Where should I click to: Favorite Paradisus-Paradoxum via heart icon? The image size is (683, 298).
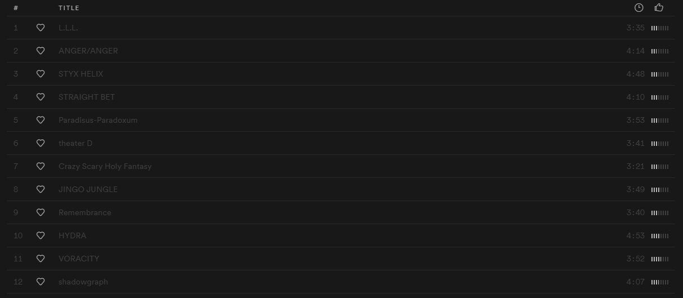click(41, 120)
